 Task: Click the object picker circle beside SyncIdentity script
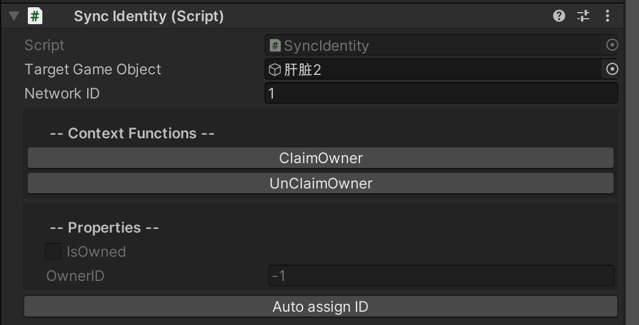point(612,45)
